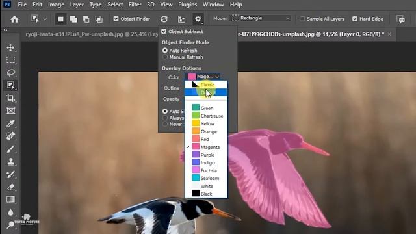Select the Gradient tool
Image resolution: width=416 pixels, height=234 pixels.
(10, 200)
